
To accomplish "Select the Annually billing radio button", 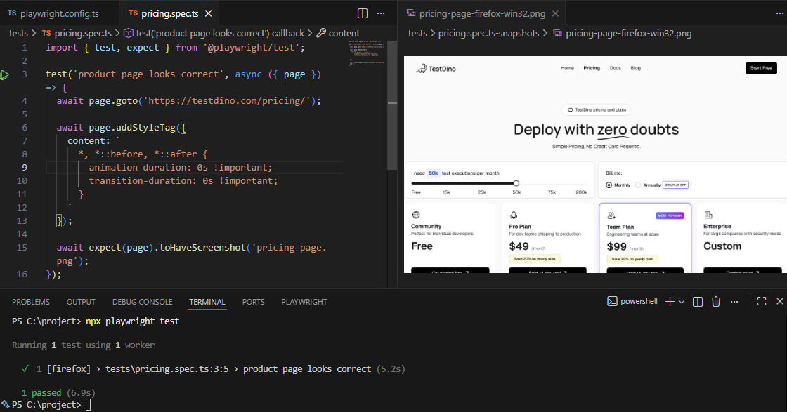I will click(638, 185).
